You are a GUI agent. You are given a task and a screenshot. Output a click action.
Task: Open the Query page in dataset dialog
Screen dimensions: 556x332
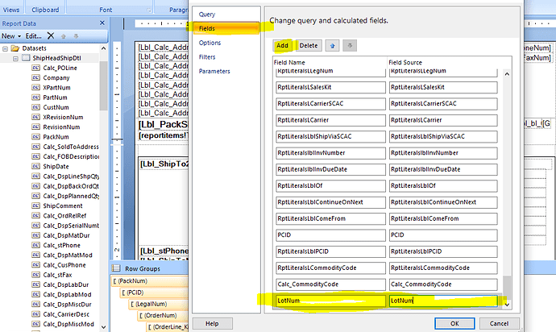[x=207, y=15]
